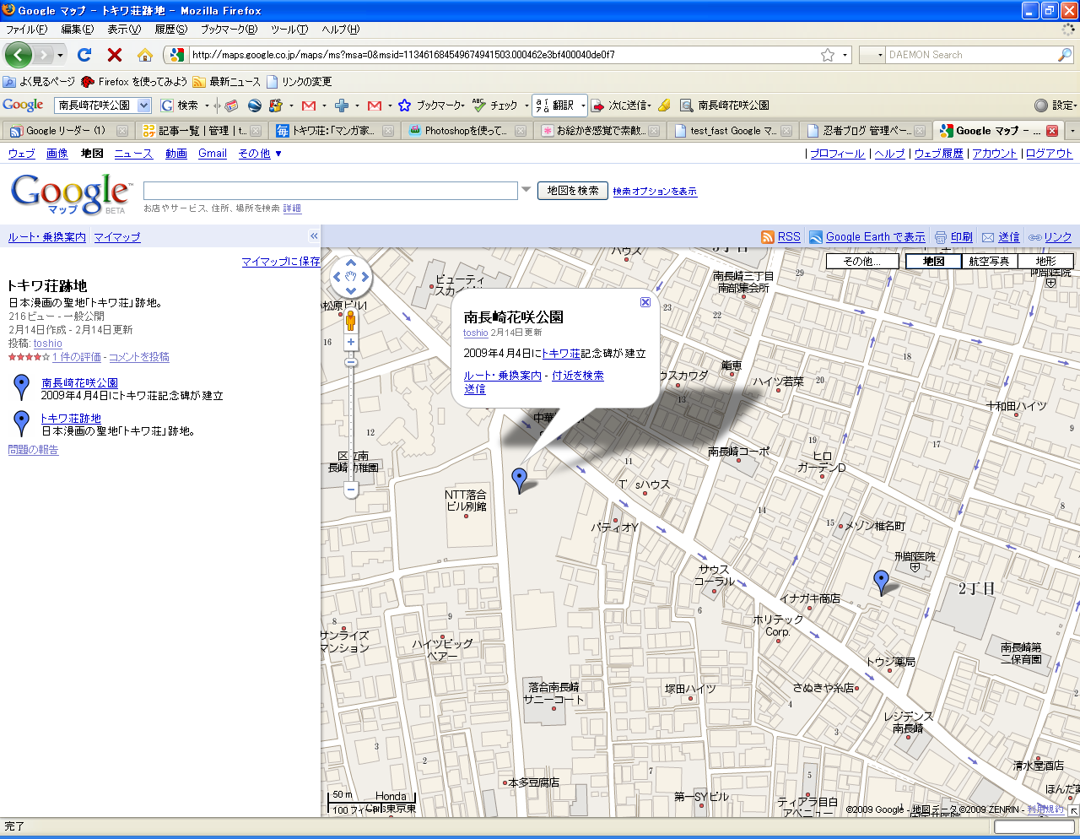The width and height of the screenshot is (1080, 839).
Task: Click the blue pin icon beside 南長崎花咲公園 in the list
Action: point(22,387)
